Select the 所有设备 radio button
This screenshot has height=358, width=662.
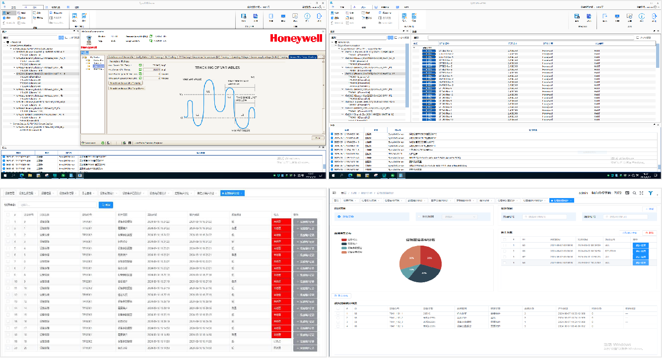(339, 216)
